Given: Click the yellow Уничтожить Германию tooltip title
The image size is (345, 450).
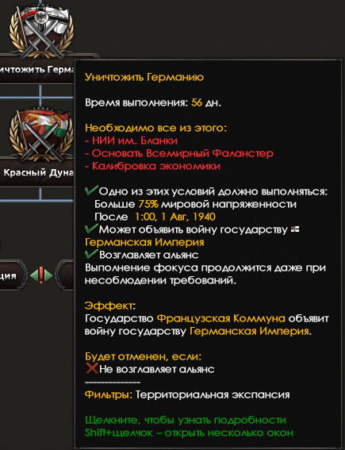Looking at the screenshot, I should [x=144, y=77].
